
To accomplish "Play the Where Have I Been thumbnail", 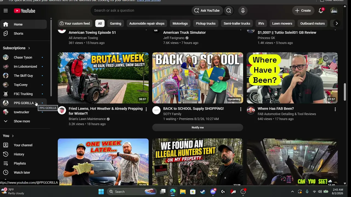I will coord(292,78).
